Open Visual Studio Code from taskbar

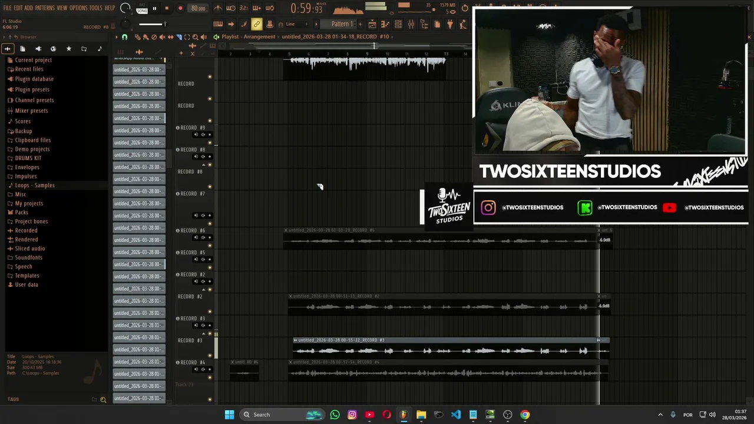(456, 415)
